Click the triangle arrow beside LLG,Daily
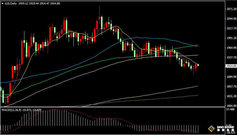 point(2,3)
